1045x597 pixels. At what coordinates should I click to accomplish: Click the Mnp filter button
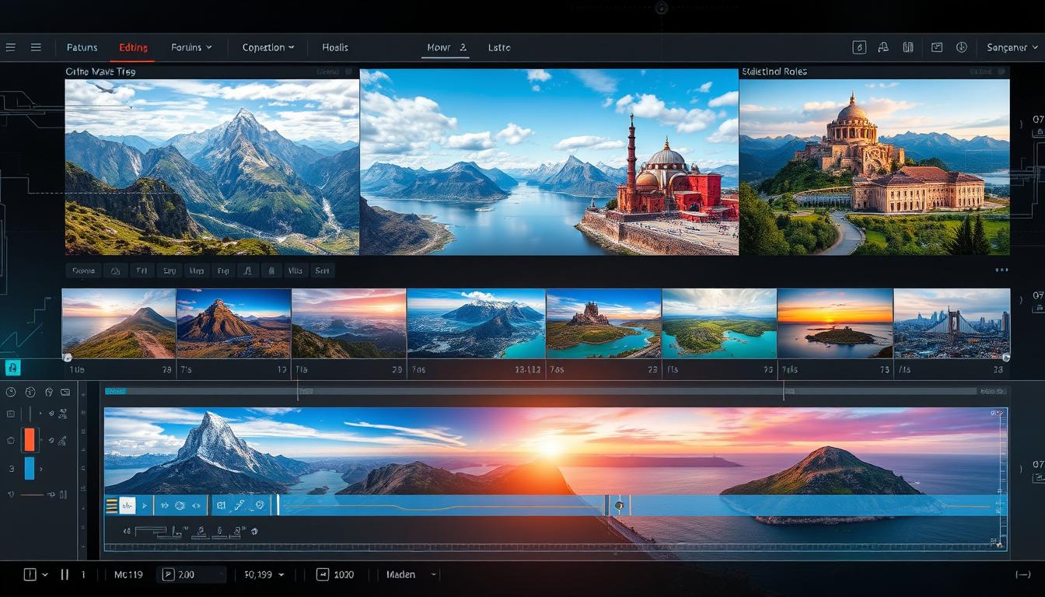point(196,271)
